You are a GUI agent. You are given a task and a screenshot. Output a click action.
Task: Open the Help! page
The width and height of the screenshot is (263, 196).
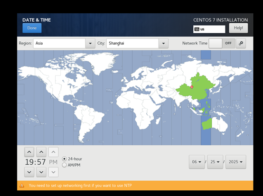pyautogui.click(x=238, y=28)
